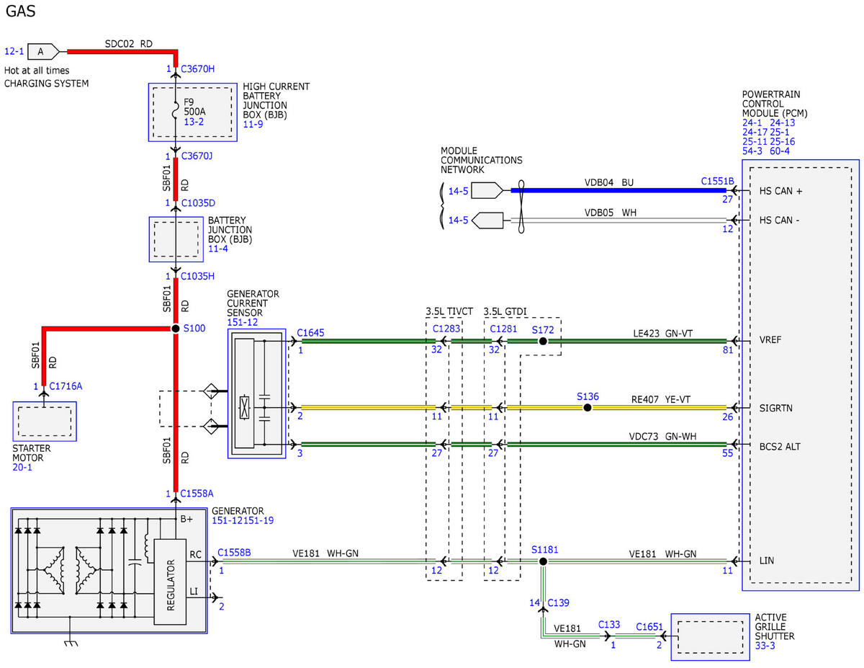Click the S100 splice dot

pyautogui.click(x=175, y=329)
